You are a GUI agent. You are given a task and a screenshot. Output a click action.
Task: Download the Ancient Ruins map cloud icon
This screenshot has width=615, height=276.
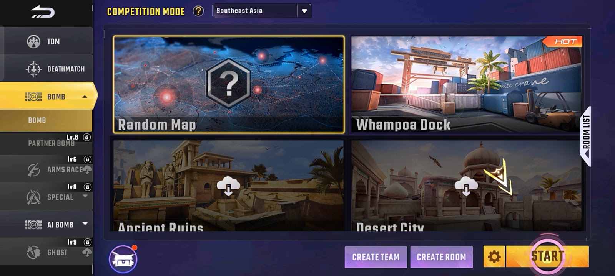[x=228, y=186]
